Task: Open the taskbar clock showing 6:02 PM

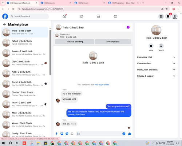Action: pos(170,143)
